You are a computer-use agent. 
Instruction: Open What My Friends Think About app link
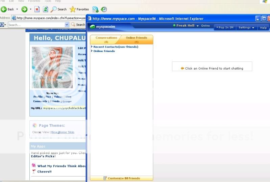point(62,166)
